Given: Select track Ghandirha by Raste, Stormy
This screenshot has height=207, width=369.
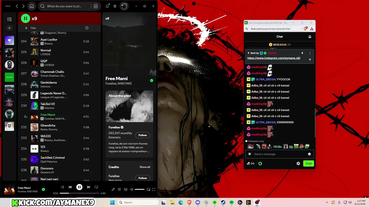Looking at the screenshot, I should (59, 127).
